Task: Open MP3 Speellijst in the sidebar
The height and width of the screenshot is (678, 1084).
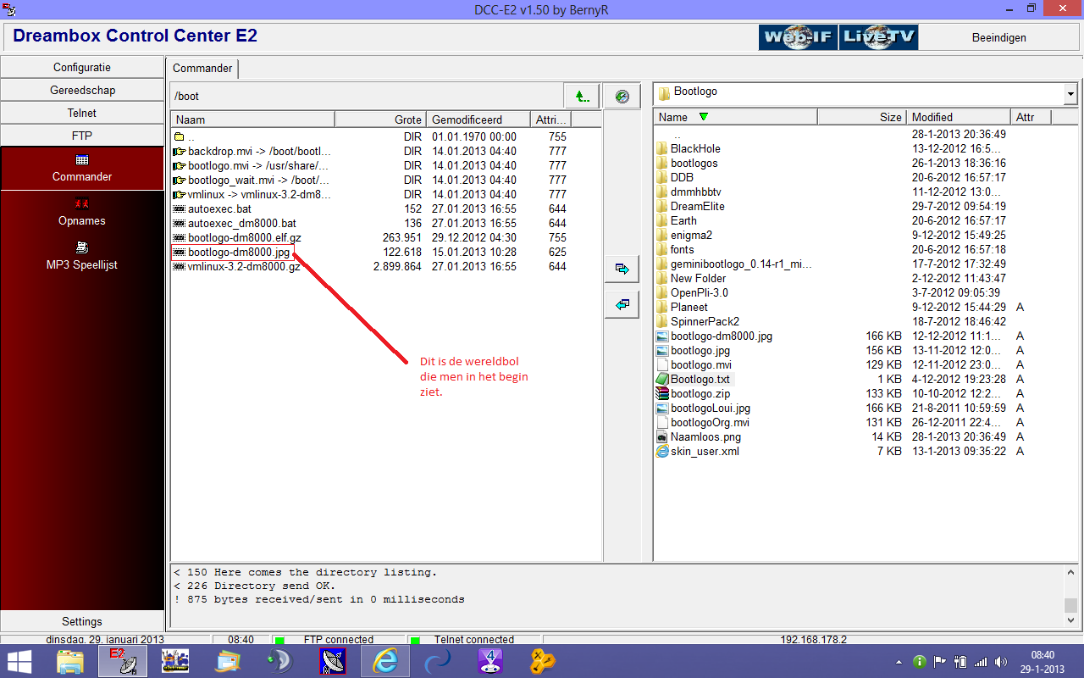Action: (82, 256)
